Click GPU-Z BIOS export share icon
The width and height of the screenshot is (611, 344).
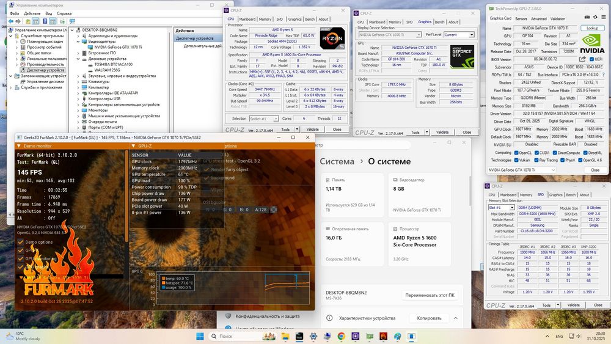582,59
